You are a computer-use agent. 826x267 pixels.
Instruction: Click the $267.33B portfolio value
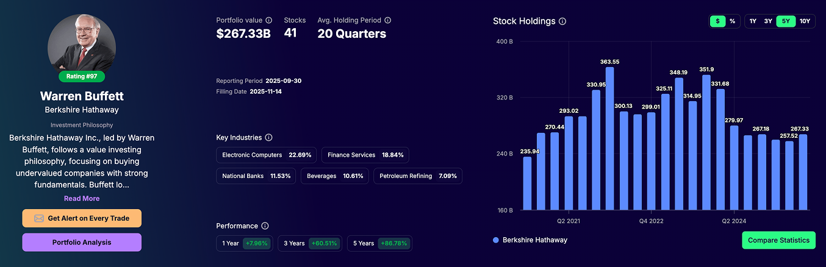[x=243, y=34]
